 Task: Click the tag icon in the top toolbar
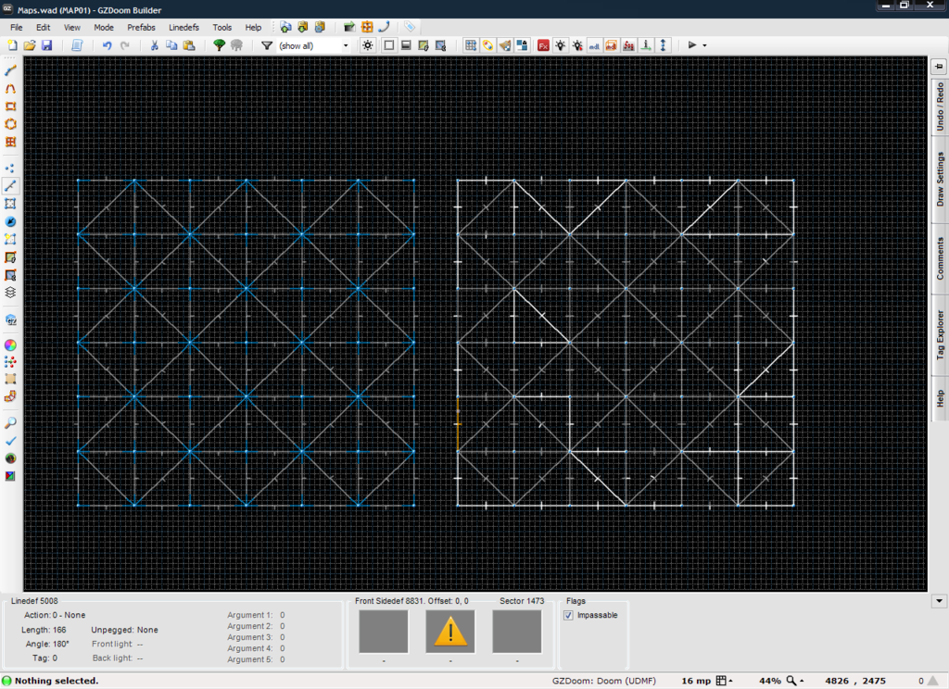point(410,27)
